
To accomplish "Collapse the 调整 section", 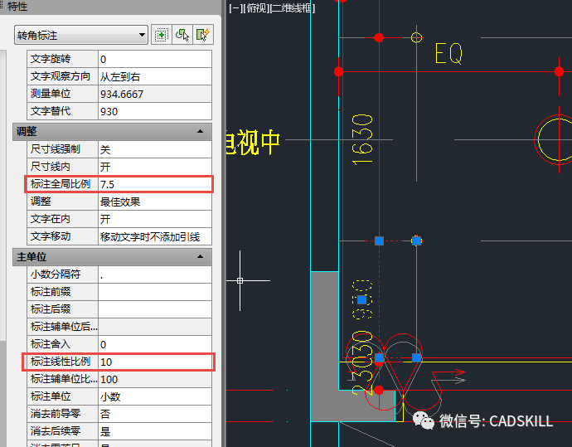I will (200, 131).
